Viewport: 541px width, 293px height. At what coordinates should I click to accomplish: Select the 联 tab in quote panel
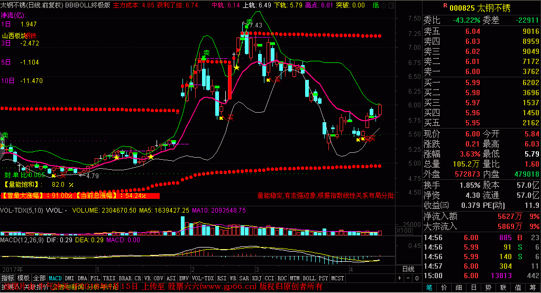pos(503,288)
